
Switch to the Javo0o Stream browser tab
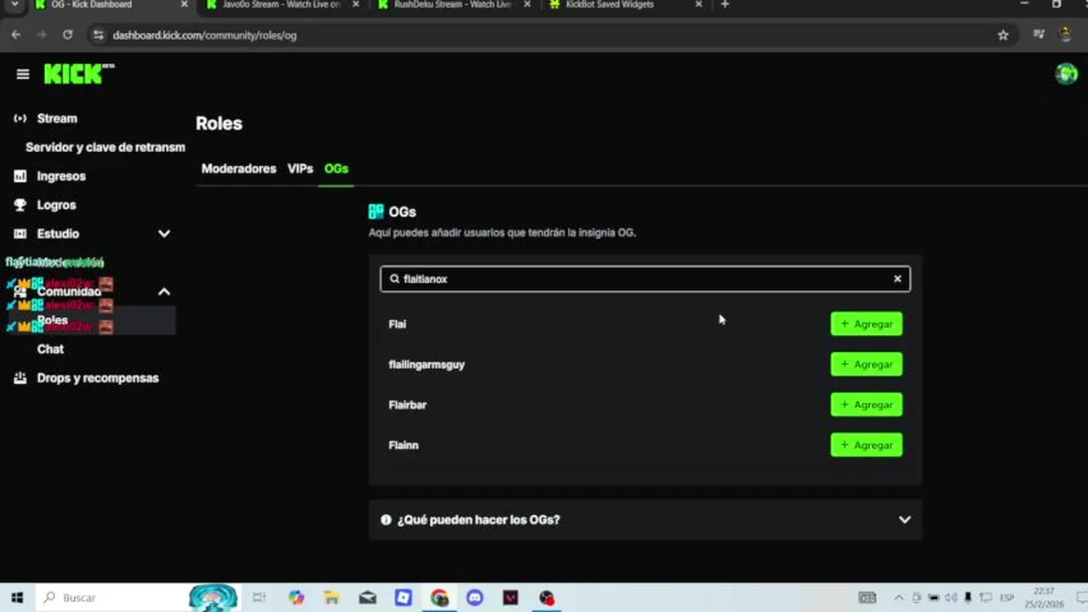pos(281,4)
